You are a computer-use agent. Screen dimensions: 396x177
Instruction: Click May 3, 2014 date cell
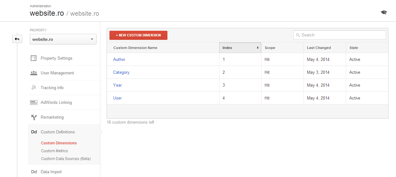pyautogui.click(x=318, y=72)
